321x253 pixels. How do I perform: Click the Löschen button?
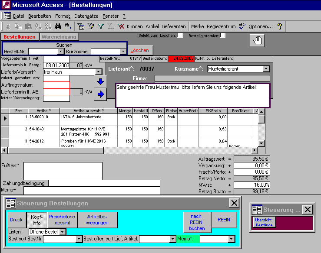(139, 50)
